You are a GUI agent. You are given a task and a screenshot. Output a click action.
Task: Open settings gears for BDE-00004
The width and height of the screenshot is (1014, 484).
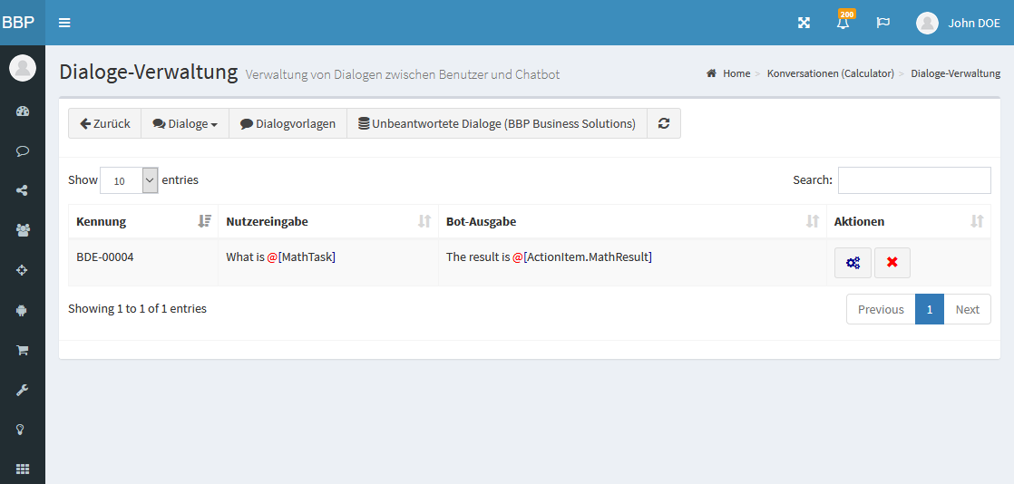point(853,263)
